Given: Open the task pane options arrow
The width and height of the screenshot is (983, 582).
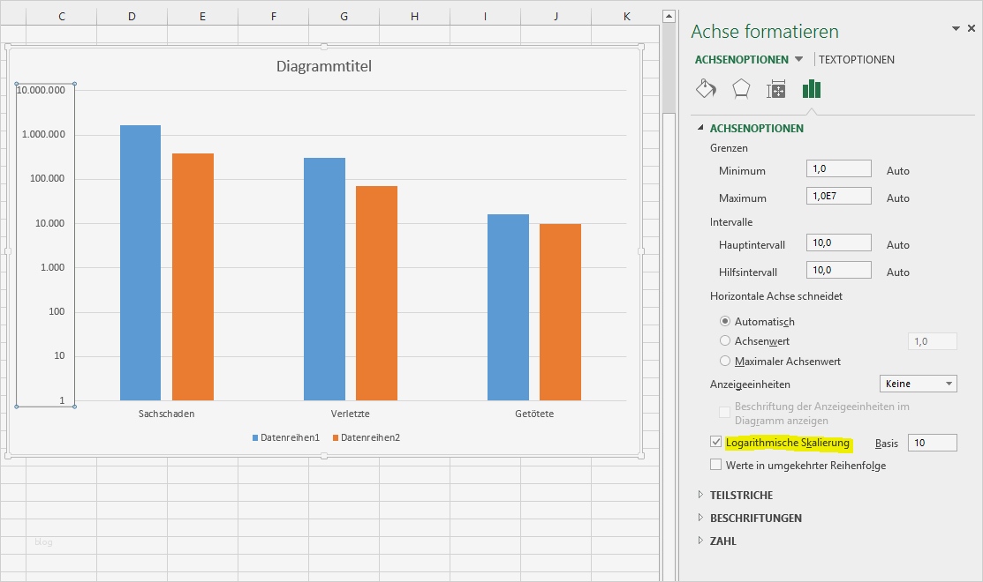Looking at the screenshot, I should [956, 29].
